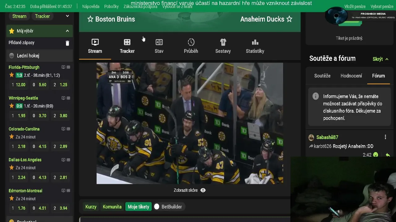Unstar the Florida-Pittsburgh match
396x222 pixels.
11,75
